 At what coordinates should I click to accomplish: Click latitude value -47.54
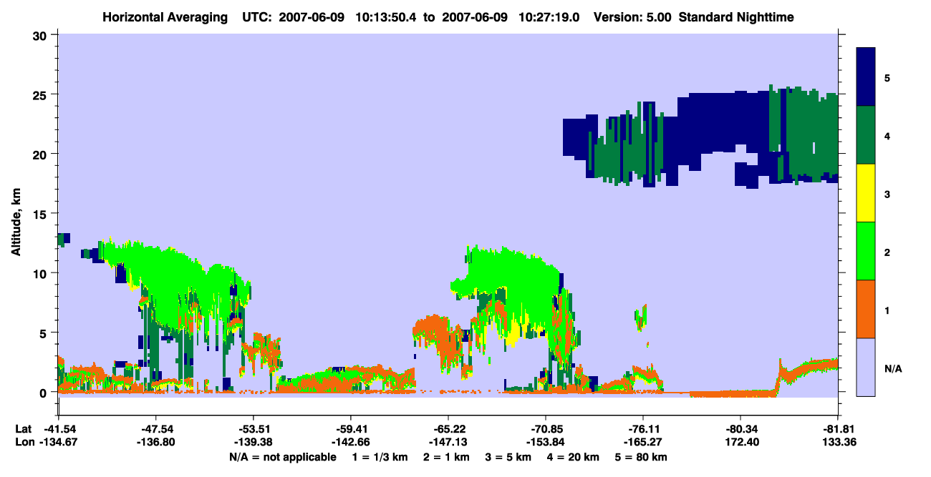point(155,429)
